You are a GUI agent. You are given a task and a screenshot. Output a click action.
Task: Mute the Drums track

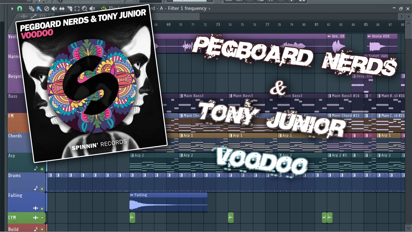click(42, 188)
